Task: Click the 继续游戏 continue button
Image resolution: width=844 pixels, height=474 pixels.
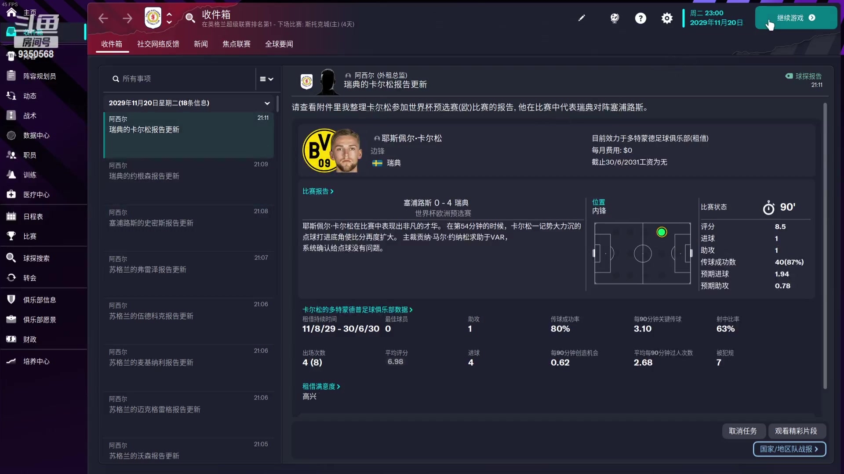Action: 796,18
